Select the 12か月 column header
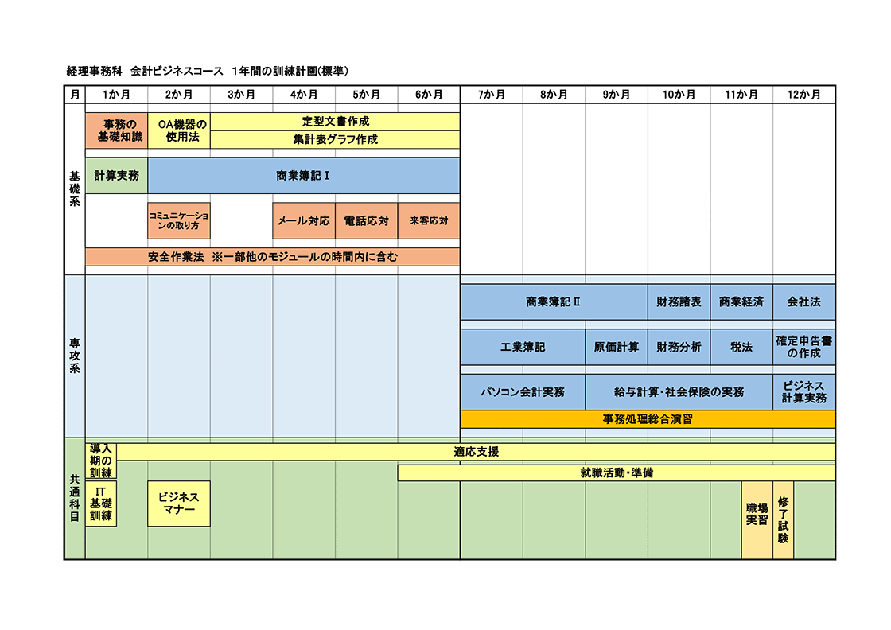Screen dimensions: 891x630 (x=804, y=95)
